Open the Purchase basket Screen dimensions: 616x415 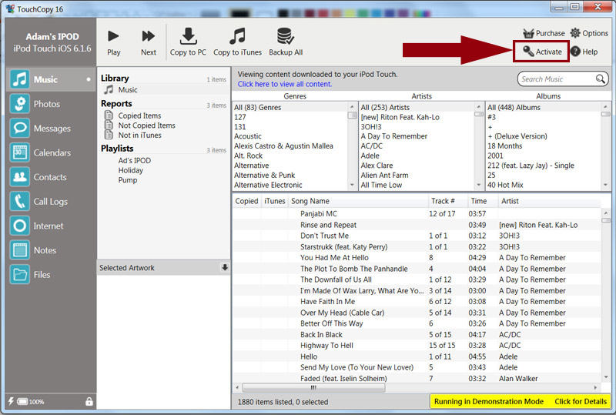point(544,33)
